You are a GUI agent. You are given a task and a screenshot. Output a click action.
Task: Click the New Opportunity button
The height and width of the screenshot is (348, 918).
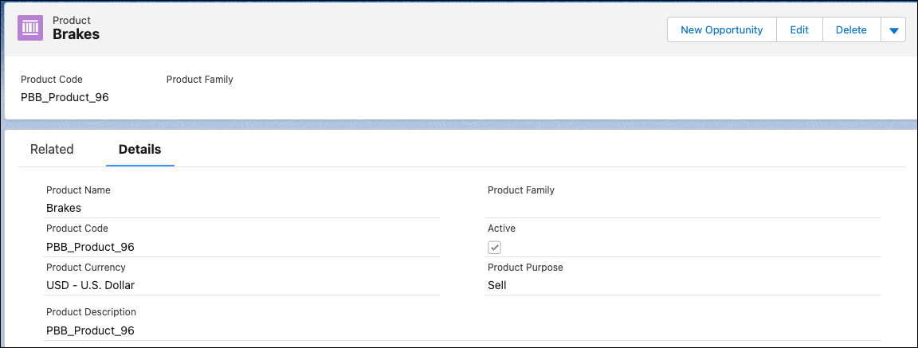[x=721, y=29]
